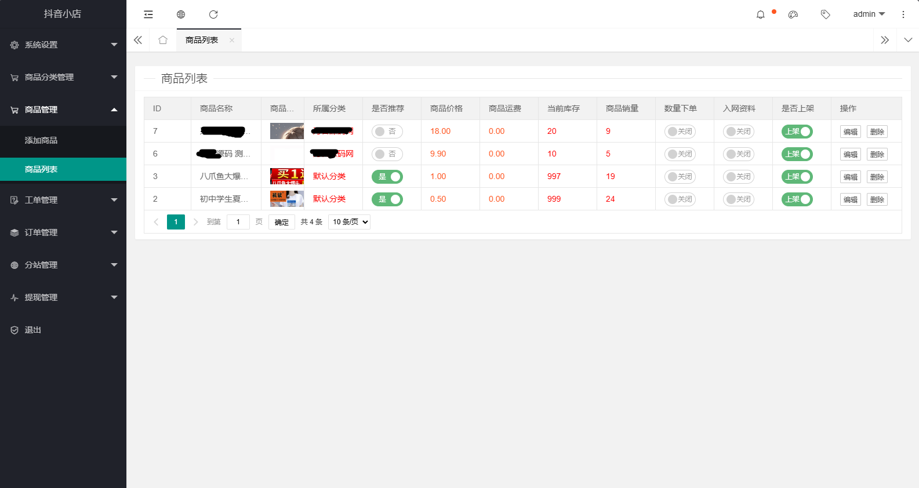Expand 订单管理 menu in sidebar

pyautogui.click(x=63, y=232)
